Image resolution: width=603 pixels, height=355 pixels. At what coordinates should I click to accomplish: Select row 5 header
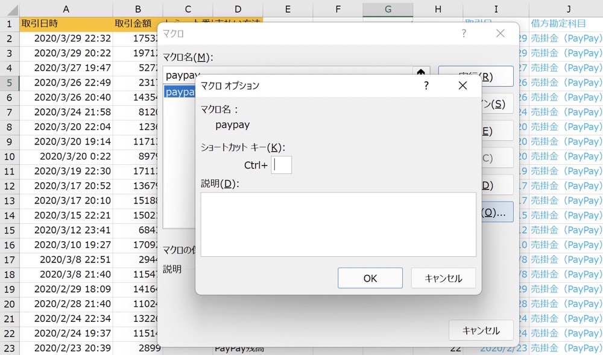pyautogui.click(x=9, y=82)
